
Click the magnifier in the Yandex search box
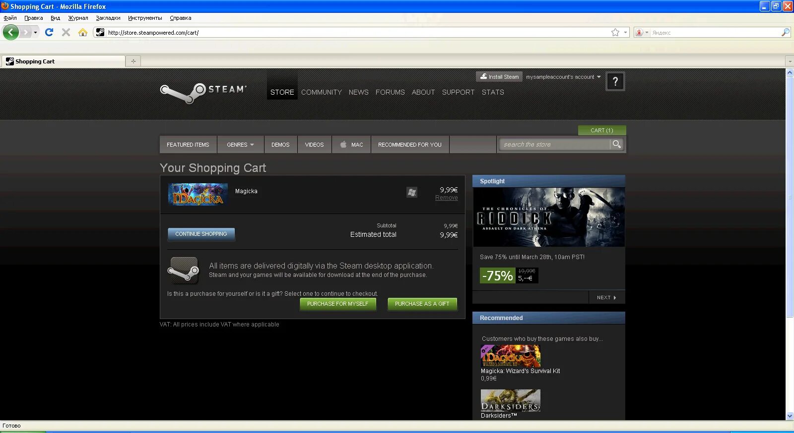785,32
